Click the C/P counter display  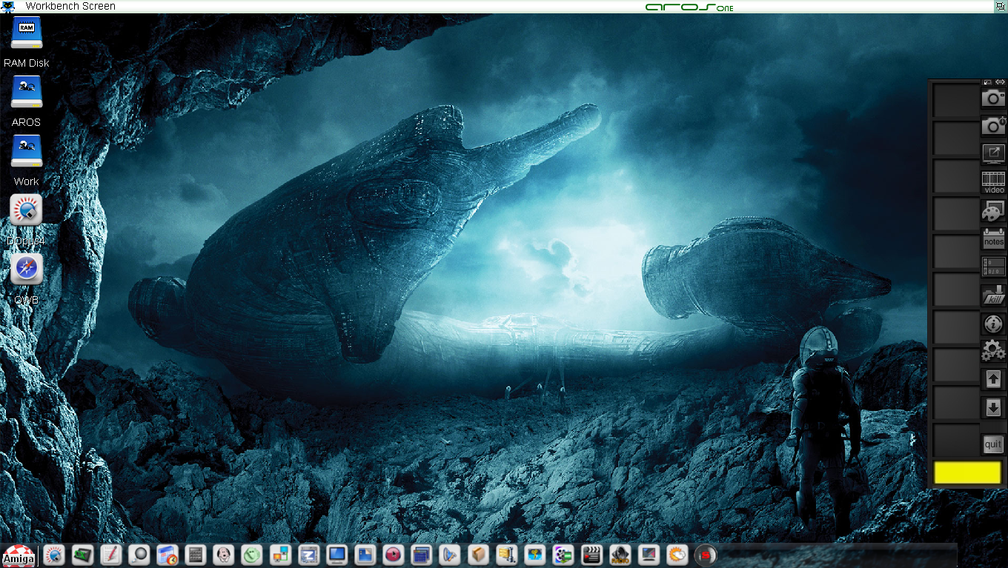tap(993, 267)
